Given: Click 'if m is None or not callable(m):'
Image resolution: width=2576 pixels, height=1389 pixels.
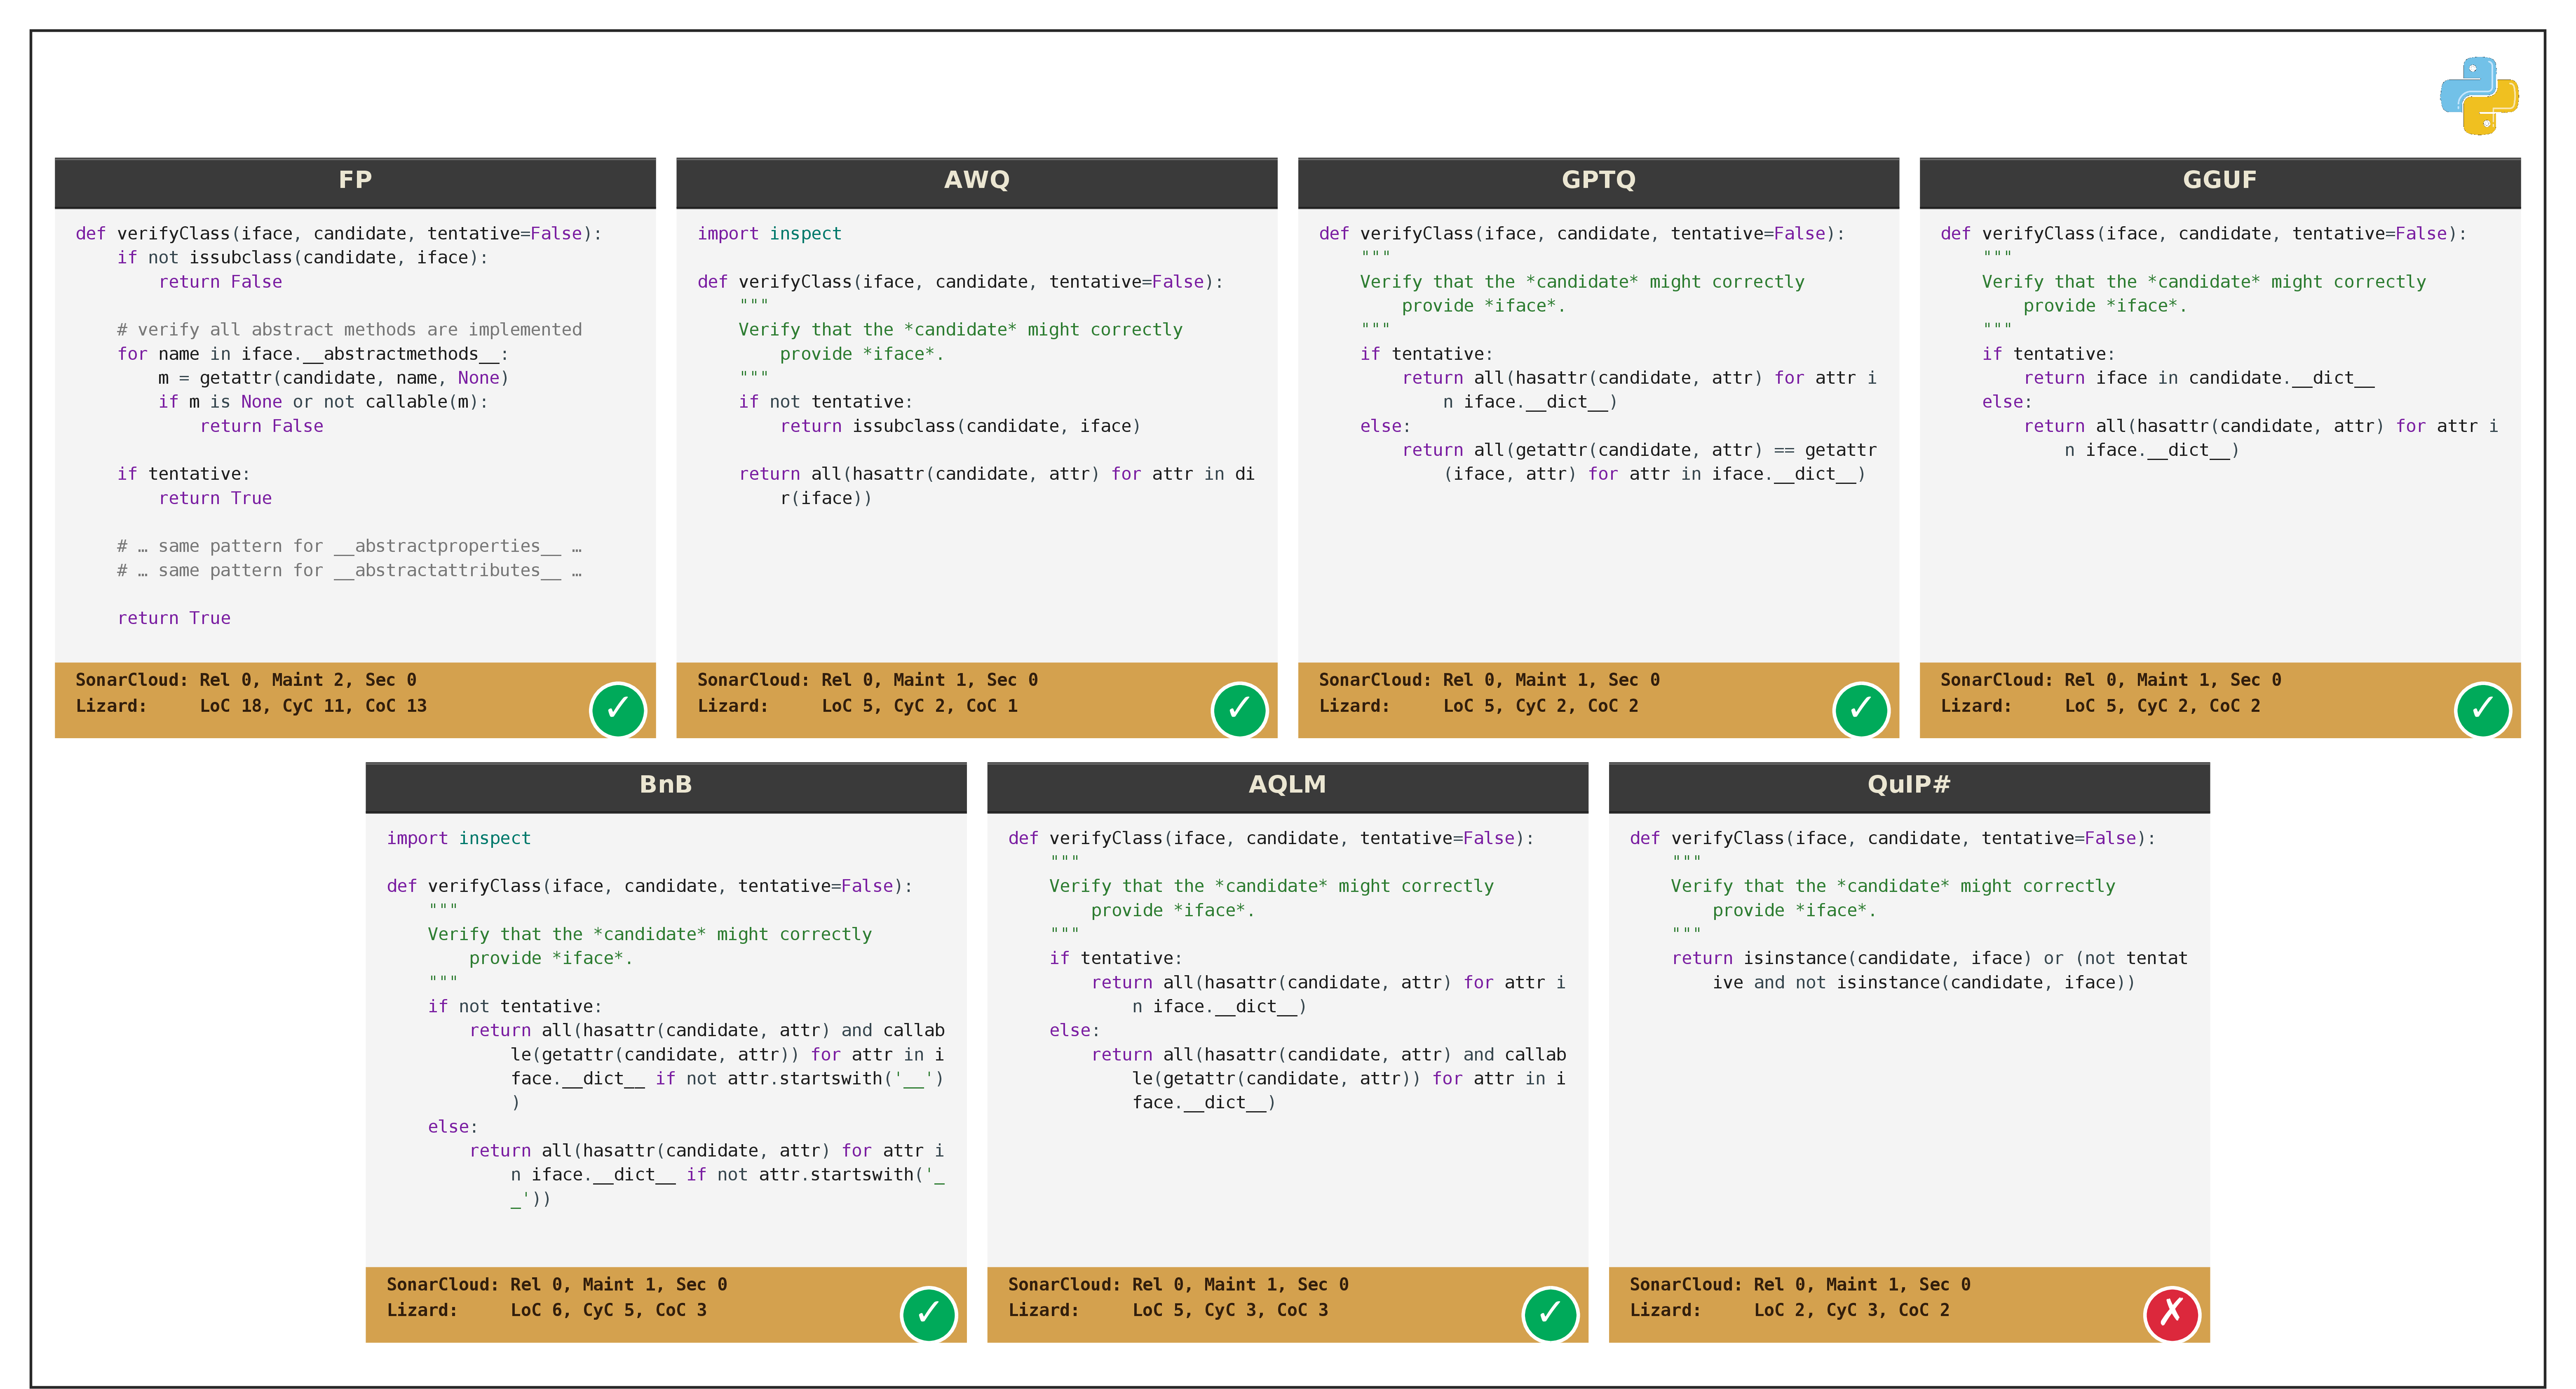Looking at the screenshot, I should tap(323, 402).
